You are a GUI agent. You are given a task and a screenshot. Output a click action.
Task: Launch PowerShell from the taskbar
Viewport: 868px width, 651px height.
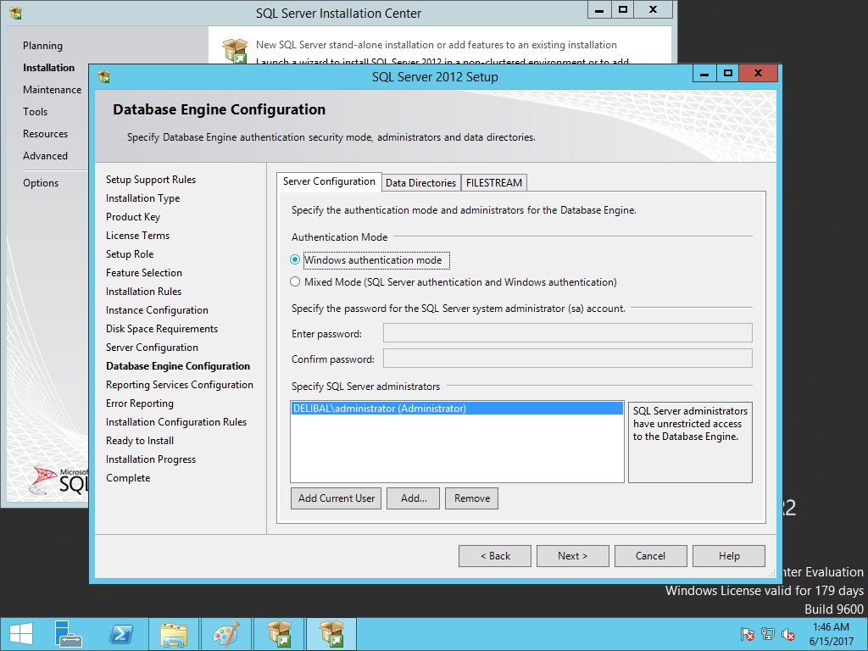coord(121,634)
